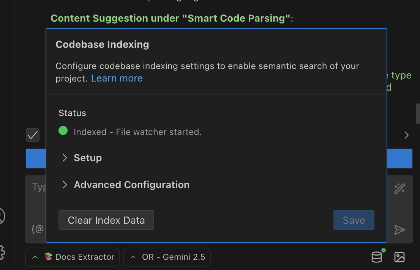Click the send message arrow icon

pyautogui.click(x=399, y=230)
